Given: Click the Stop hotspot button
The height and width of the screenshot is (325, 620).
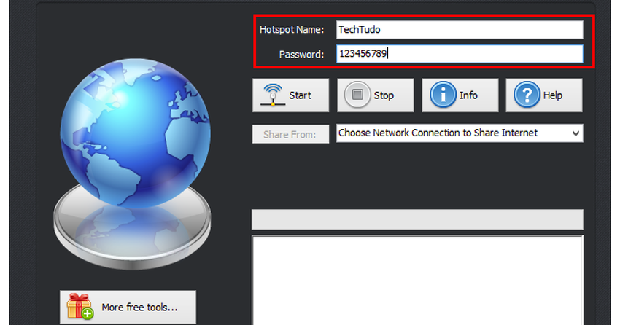Looking at the screenshot, I should pos(375,95).
